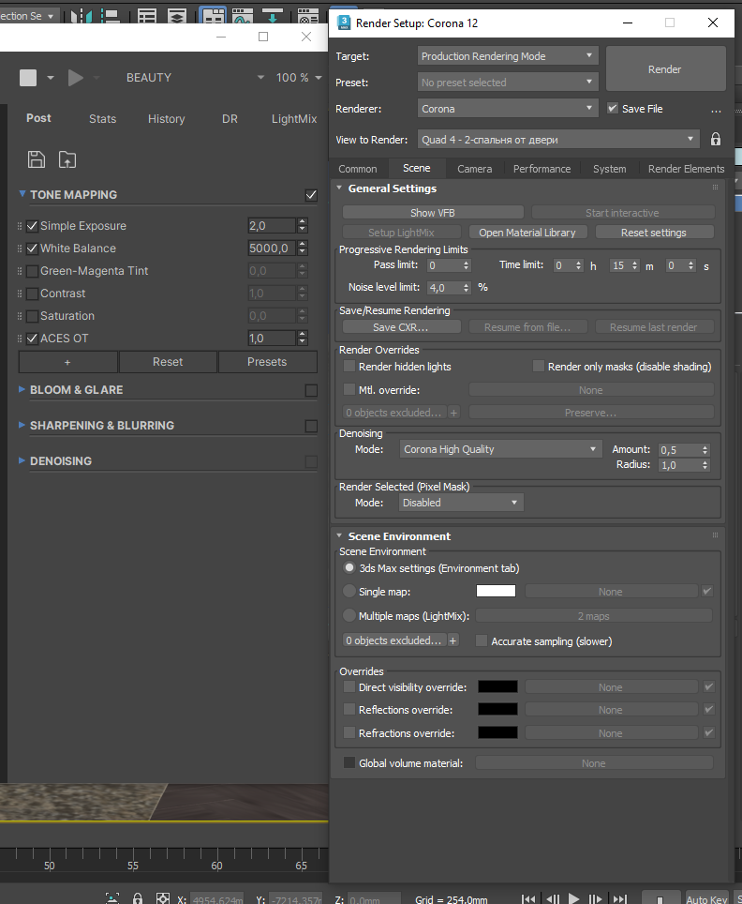Viewport: 742px width, 904px height.
Task: Open Schematic View toolbar icon
Action: tap(273, 16)
